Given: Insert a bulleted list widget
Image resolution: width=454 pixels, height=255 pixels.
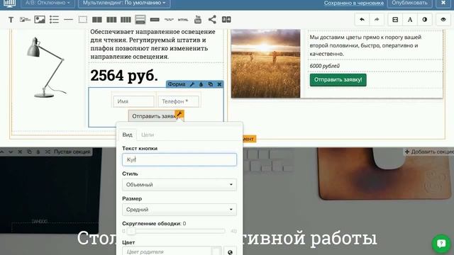Looking at the screenshot, I should (x=54, y=20).
